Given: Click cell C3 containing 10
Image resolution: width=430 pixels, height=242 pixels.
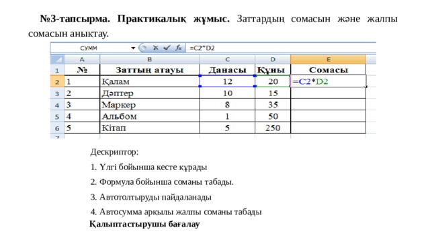Looking at the screenshot, I should [x=227, y=93].
